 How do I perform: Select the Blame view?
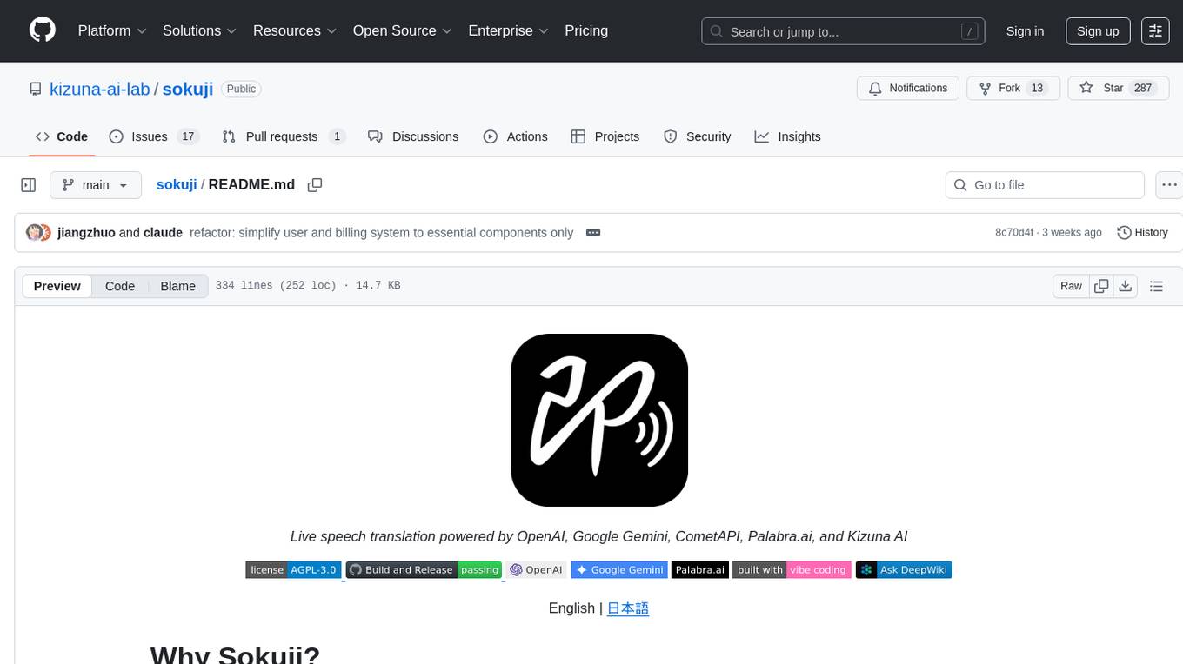177,286
